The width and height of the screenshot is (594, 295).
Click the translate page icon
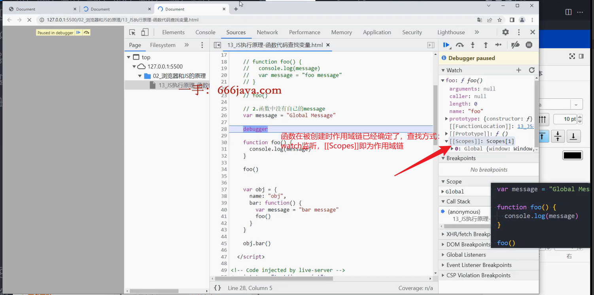[479, 20]
